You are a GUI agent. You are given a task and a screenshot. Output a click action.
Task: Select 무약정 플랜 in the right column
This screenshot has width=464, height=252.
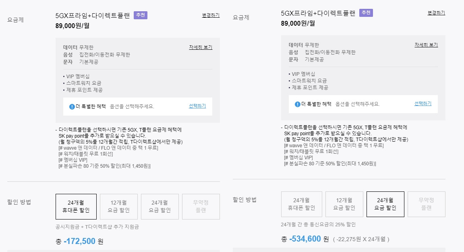(426, 204)
